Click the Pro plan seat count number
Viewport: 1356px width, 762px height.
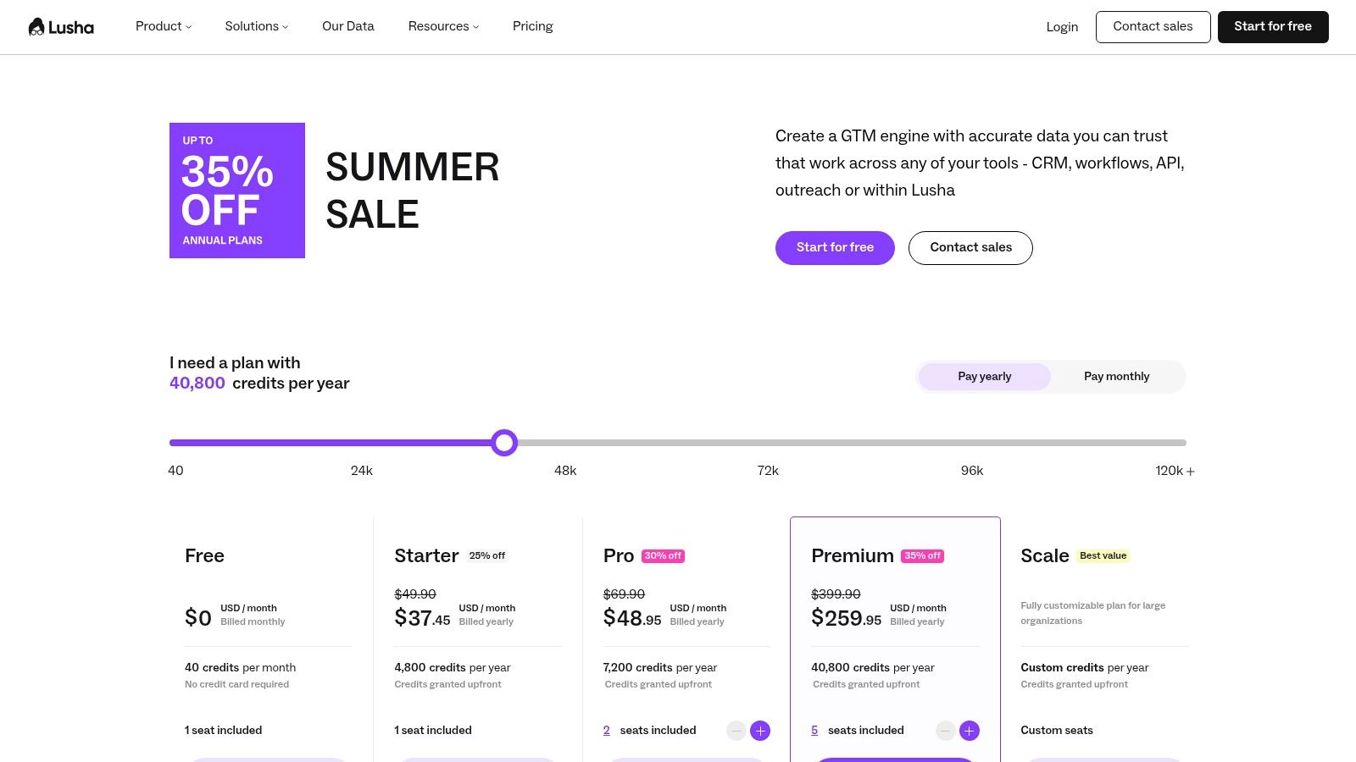(607, 731)
